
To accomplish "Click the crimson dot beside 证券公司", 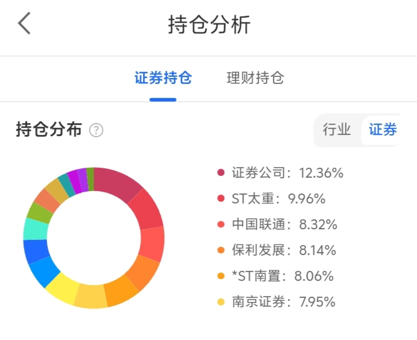I will click(221, 173).
